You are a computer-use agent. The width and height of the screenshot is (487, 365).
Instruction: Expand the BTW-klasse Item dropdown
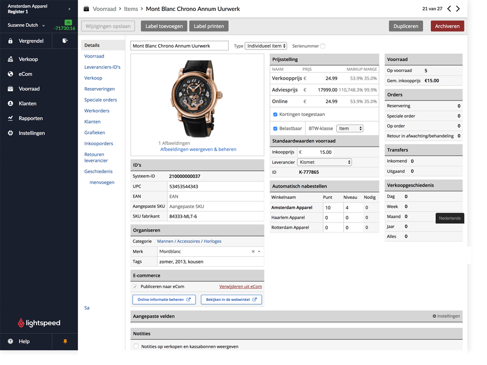pyautogui.click(x=350, y=128)
